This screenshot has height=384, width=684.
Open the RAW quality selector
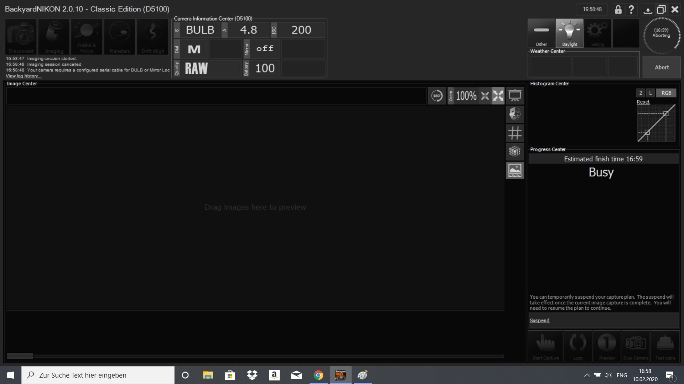196,68
